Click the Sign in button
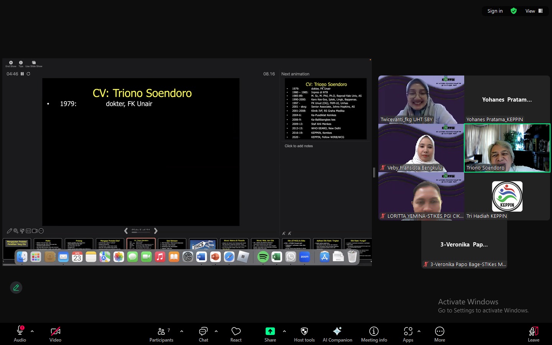Image resolution: width=552 pixels, height=345 pixels. (495, 11)
